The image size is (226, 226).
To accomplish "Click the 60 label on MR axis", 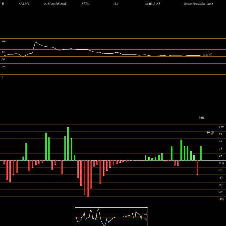I will 221,141.
